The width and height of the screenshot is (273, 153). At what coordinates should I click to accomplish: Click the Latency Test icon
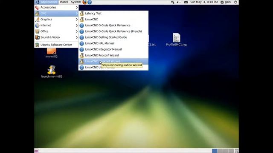81,13
